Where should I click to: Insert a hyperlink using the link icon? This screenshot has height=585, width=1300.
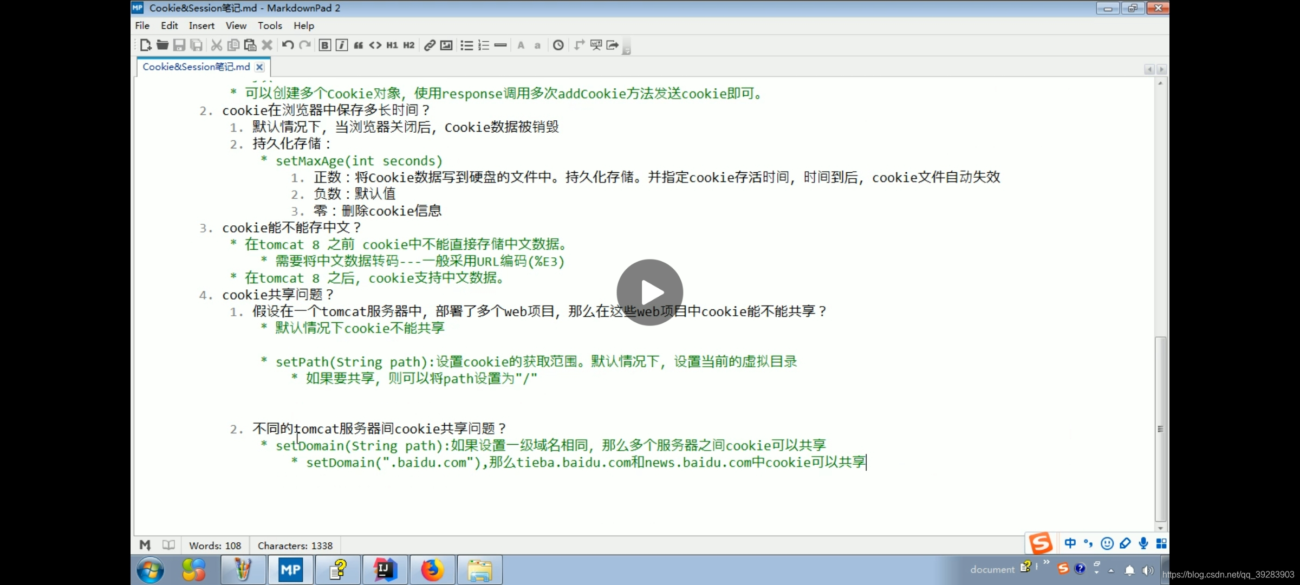pos(429,45)
